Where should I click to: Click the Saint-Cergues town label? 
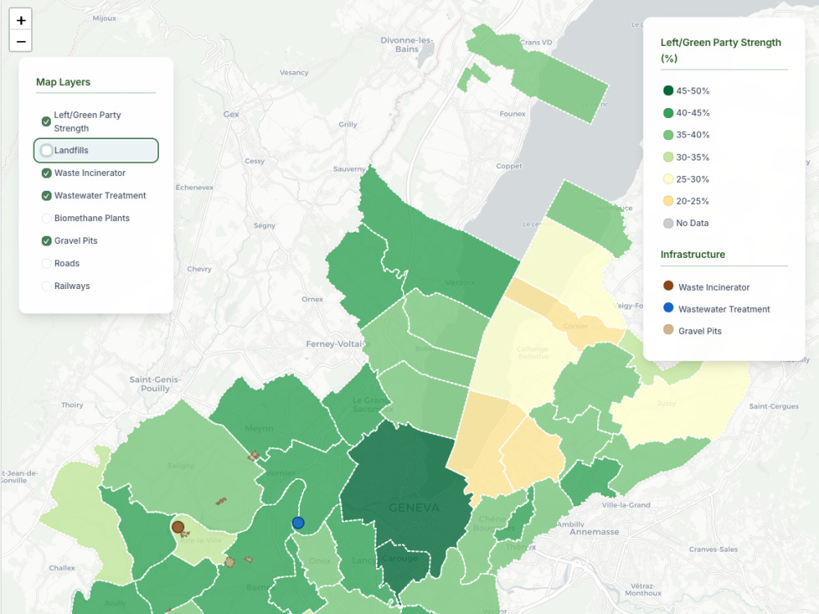[x=774, y=406]
